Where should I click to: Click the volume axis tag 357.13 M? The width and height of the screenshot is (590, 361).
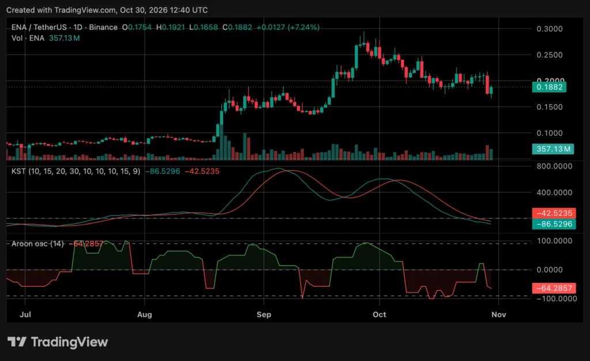tap(553, 149)
